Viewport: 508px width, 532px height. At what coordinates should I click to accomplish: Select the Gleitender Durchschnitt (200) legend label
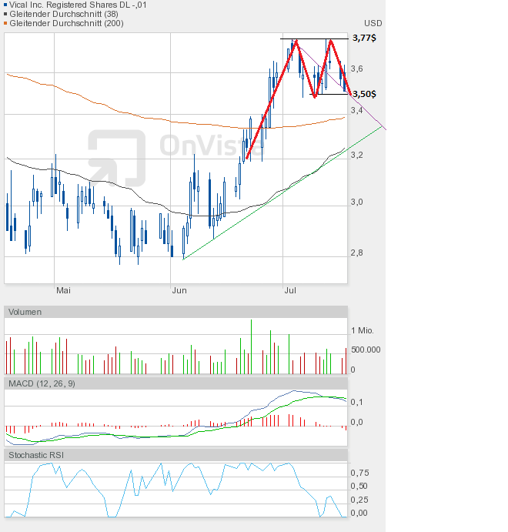point(66,23)
